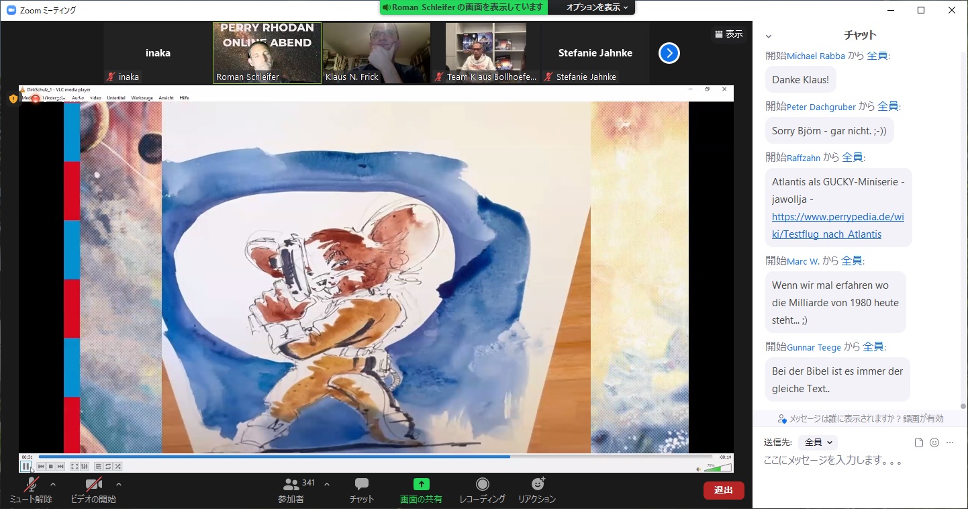
Task: Expand audio options arrow beside mute
Action: (53, 484)
